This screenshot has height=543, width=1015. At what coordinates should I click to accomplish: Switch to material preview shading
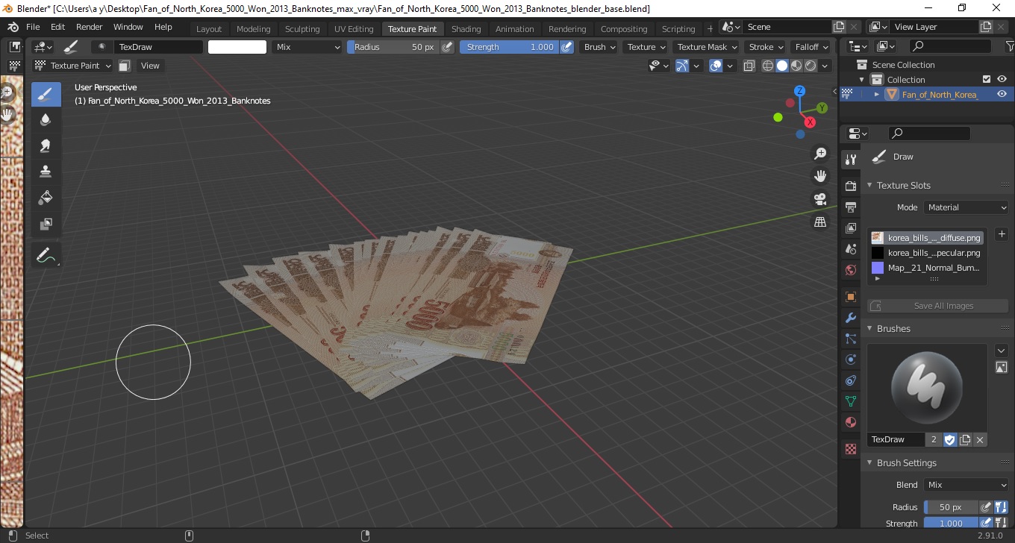(796, 66)
